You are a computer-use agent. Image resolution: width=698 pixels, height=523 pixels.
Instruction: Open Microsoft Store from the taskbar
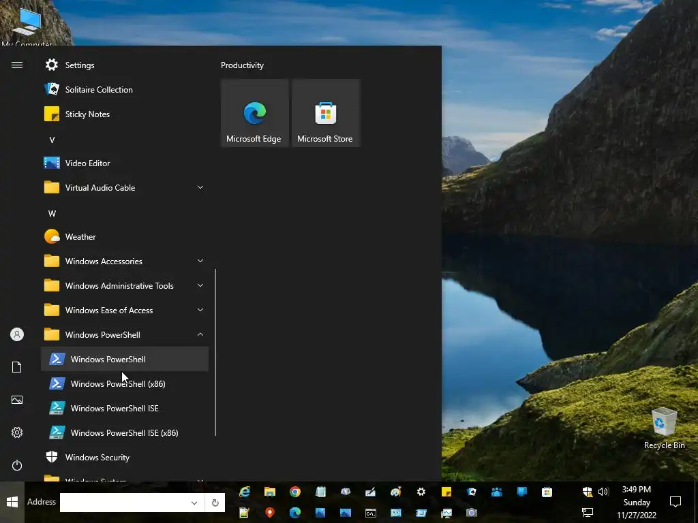point(547,492)
